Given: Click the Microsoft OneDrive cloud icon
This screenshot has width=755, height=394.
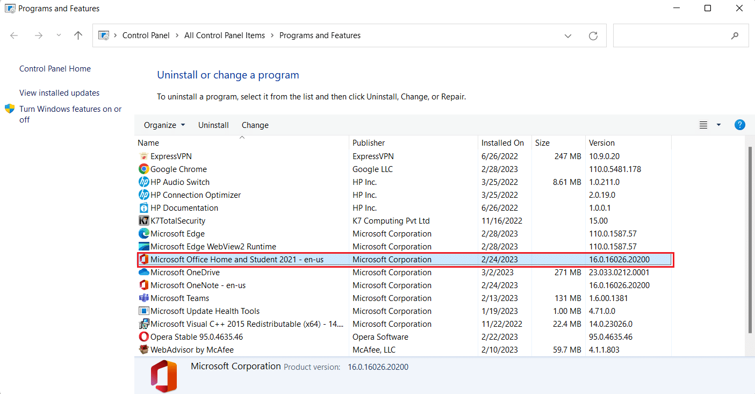Looking at the screenshot, I should coord(143,273).
